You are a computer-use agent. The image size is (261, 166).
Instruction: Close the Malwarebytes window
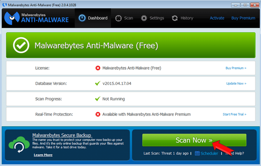pyautogui.click(x=255, y=5)
